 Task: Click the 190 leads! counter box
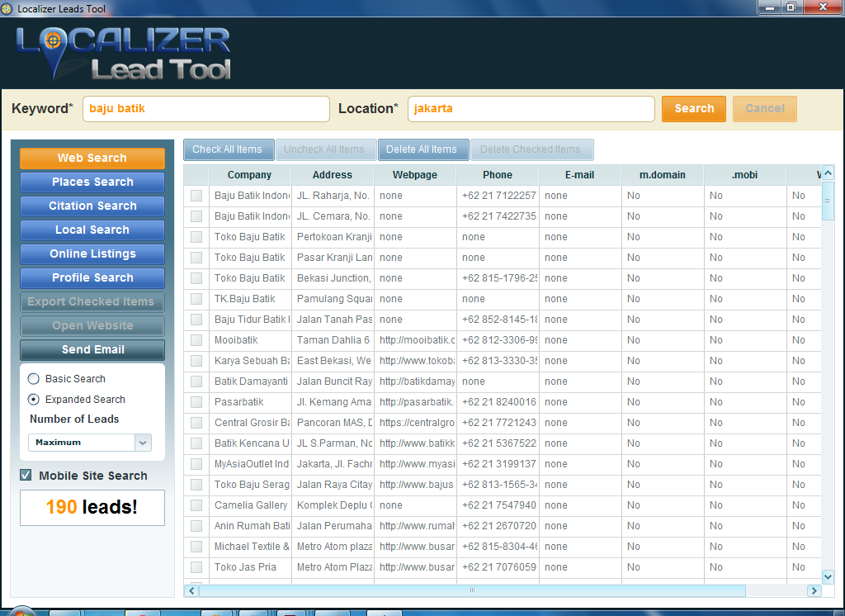coord(92,508)
